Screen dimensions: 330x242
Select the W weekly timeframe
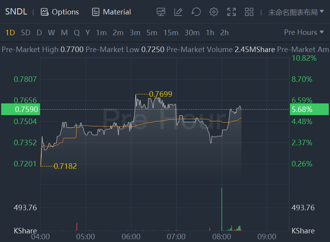(x=51, y=33)
